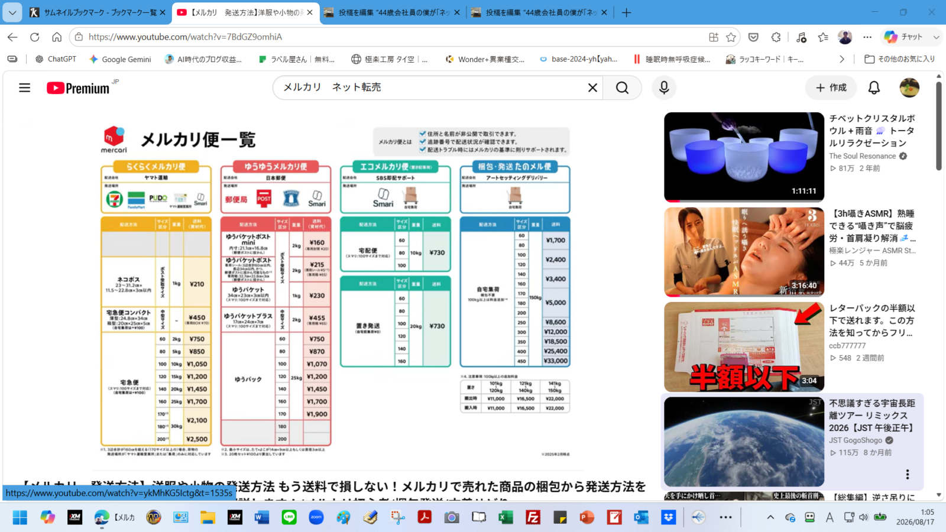Launch Copilot from the taskbar
This screenshot has width=946, height=532.
(47, 518)
